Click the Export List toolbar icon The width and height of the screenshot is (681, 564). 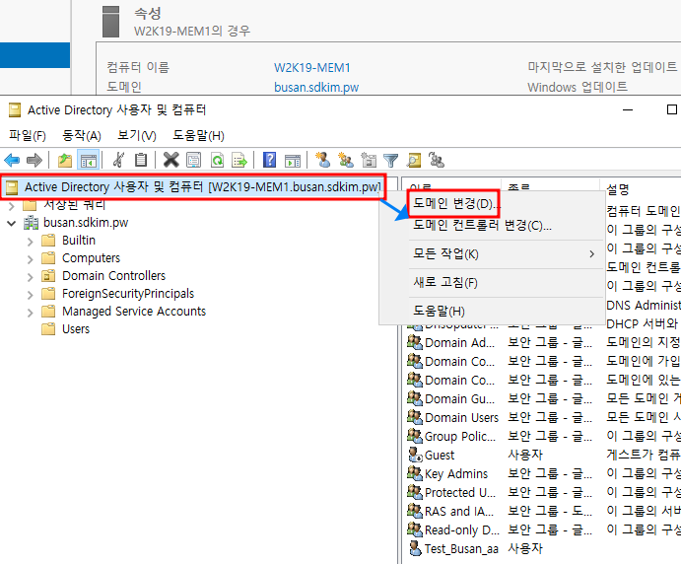(x=239, y=161)
